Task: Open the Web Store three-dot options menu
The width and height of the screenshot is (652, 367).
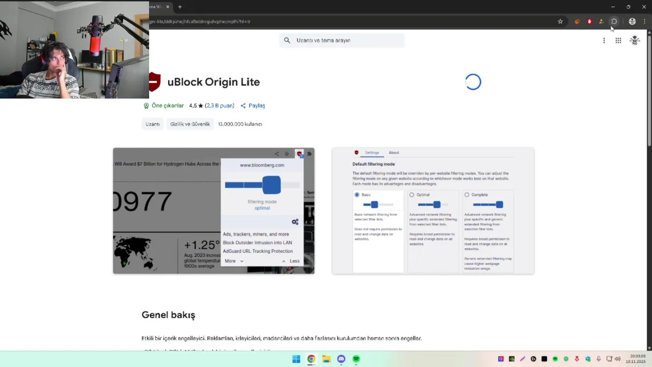Action: click(604, 40)
